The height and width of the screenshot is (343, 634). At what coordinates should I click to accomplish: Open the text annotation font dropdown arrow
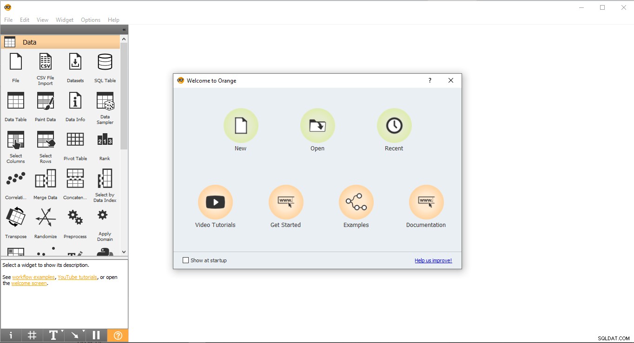pyautogui.click(x=62, y=331)
